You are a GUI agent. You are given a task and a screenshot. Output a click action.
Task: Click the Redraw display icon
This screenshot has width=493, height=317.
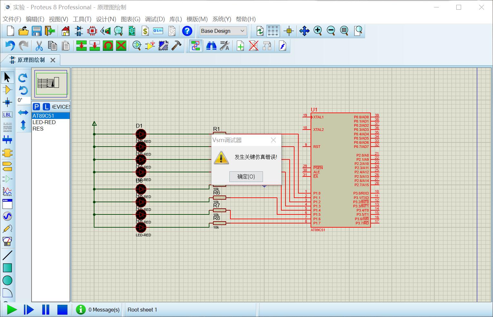260,31
